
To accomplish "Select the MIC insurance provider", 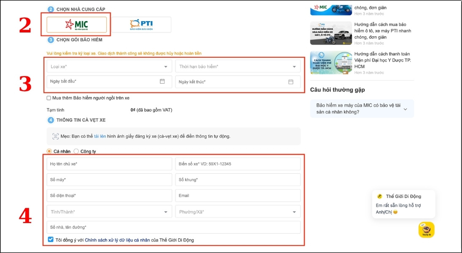I will point(77,24).
